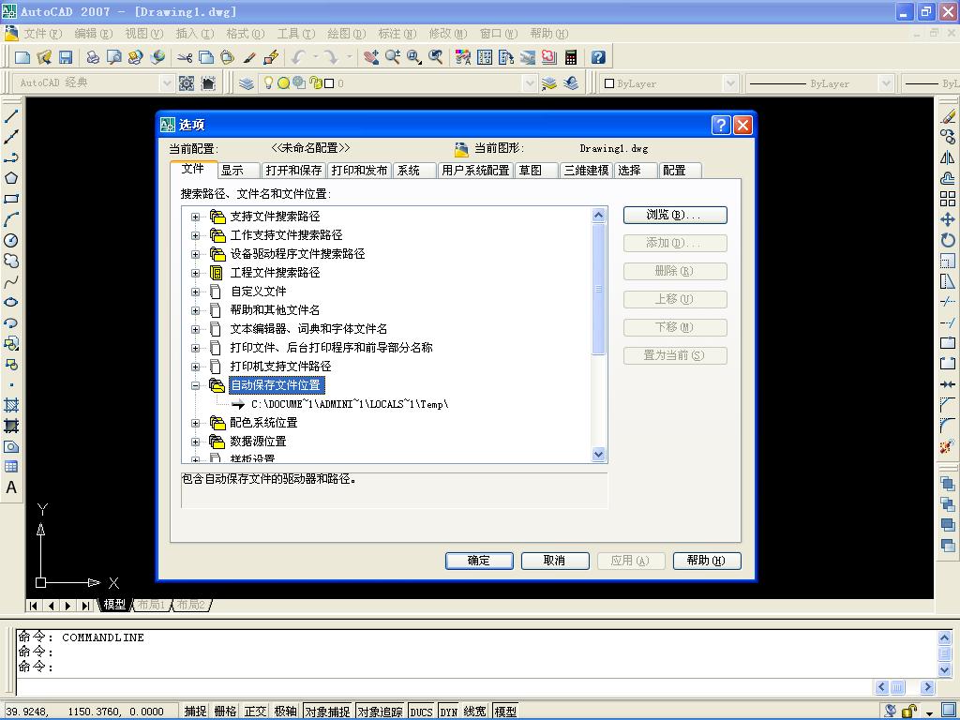The image size is (960, 720).
Task: Expand 工作支持文件搜索路径 tree node
Action: [x=195, y=235]
